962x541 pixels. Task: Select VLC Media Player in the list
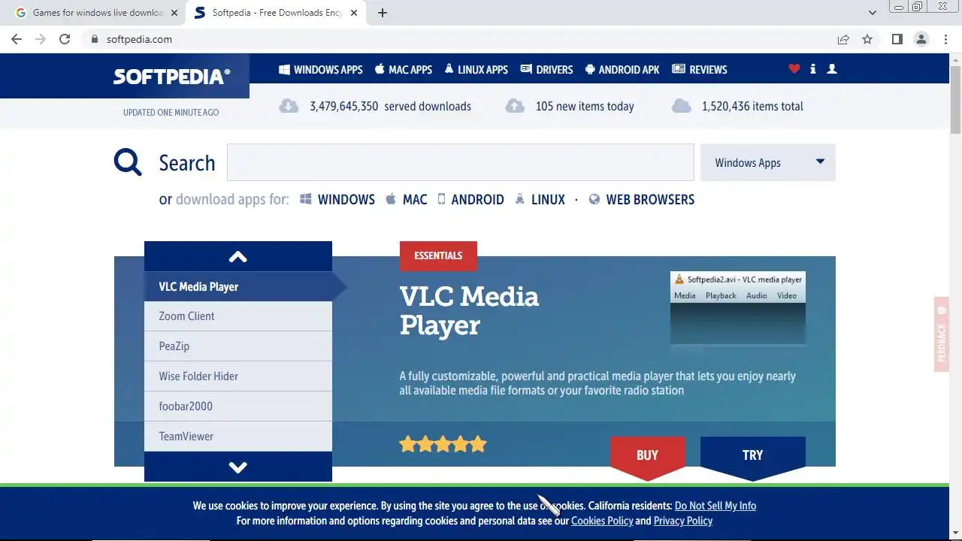(x=238, y=286)
